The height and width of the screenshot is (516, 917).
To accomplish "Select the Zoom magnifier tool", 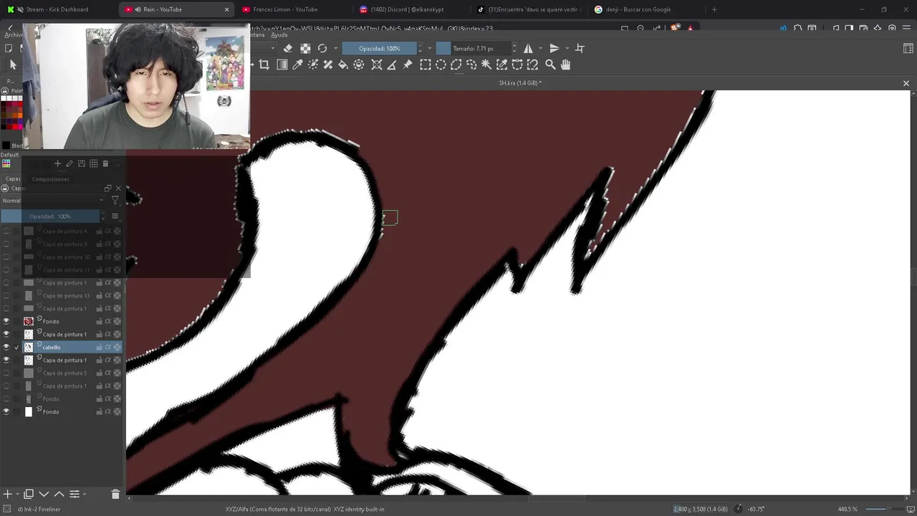I will point(550,64).
